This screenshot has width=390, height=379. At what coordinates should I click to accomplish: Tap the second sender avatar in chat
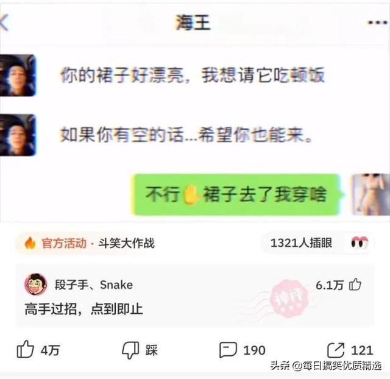tap(18, 135)
